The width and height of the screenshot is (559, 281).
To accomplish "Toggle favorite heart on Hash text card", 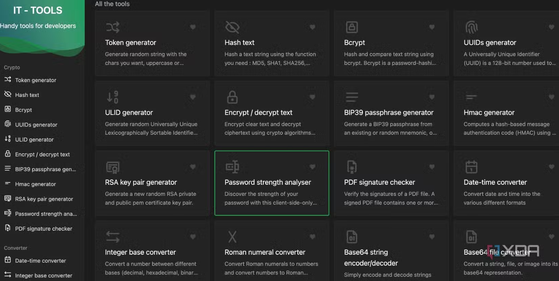I will coord(312,27).
